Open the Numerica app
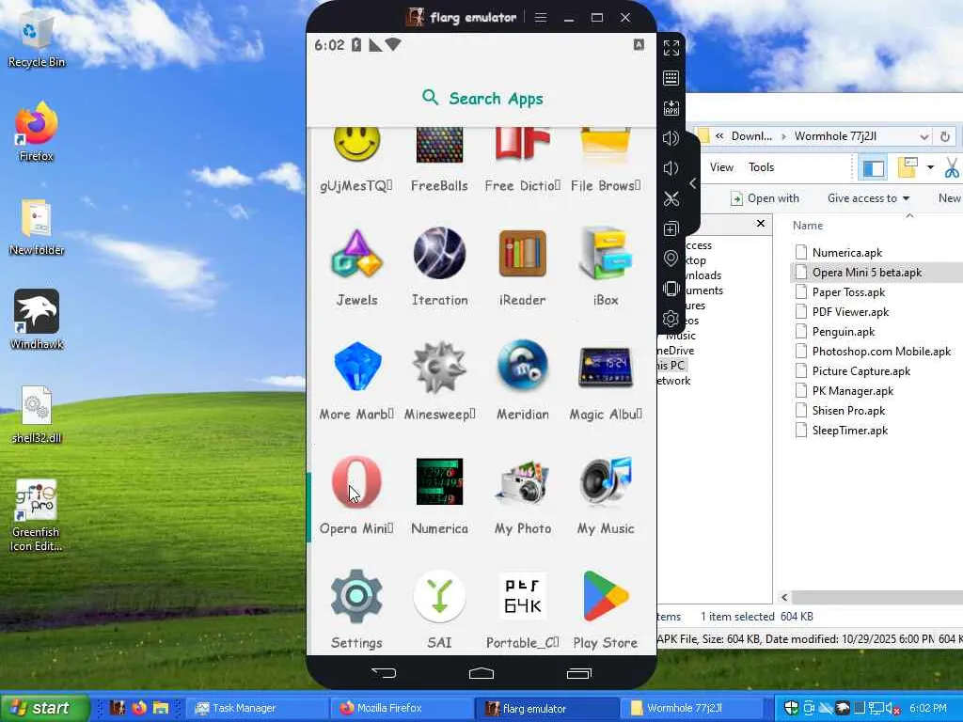Image resolution: width=963 pixels, height=722 pixels. coord(440,495)
